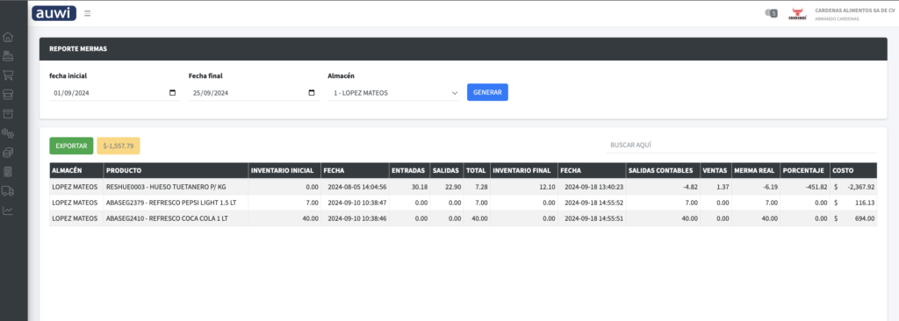Click percentage value -451.82
Screen dimensions: 899x321
click(816, 187)
